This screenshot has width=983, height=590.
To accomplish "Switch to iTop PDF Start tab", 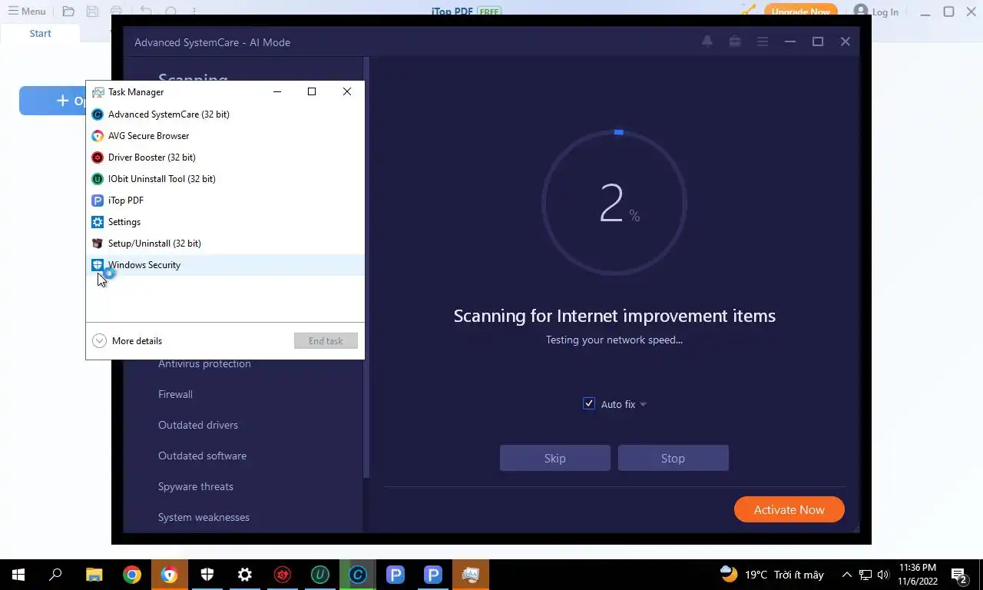I will (40, 34).
